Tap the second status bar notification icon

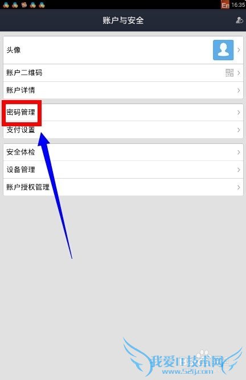point(15,5)
